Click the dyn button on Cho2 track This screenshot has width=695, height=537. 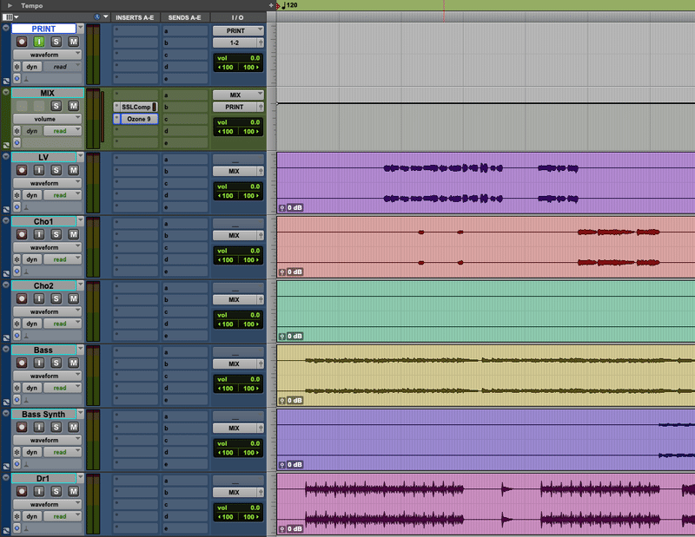click(x=31, y=324)
